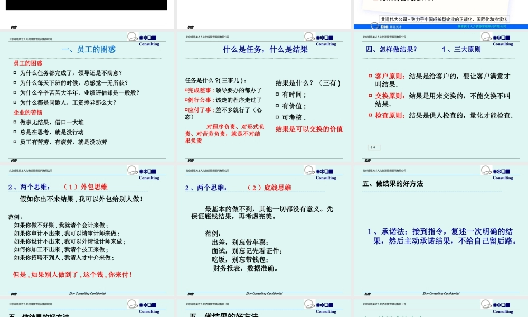
Task: Select the example 面试,别忘记先看证件
Action: (247, 251)
